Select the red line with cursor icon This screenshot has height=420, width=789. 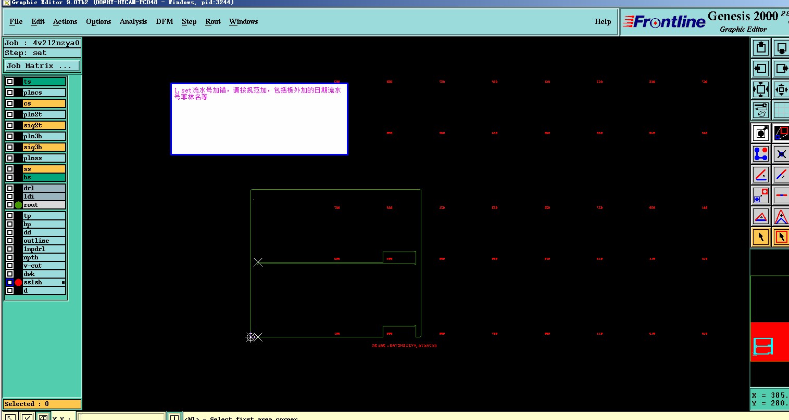[x=761, y=175]
